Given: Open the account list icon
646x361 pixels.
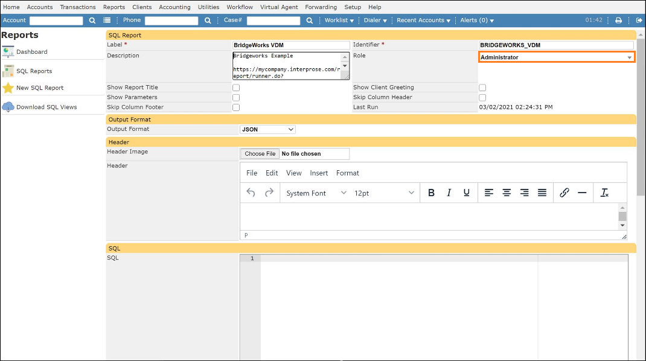Looking at the screenshot, I should pyautogui.click(x=107, y=20).
